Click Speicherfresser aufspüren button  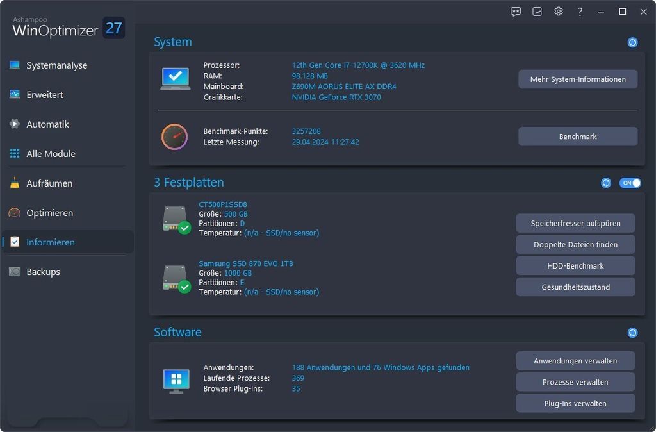tap(575, 224)
